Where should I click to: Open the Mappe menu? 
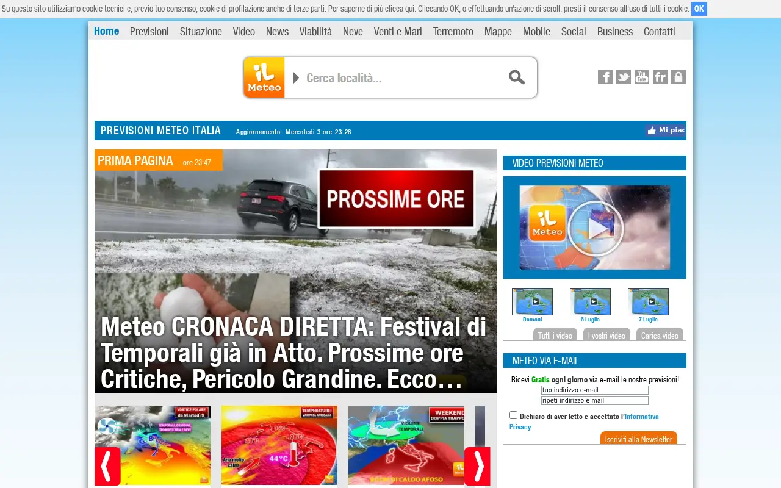click(498, 32)
